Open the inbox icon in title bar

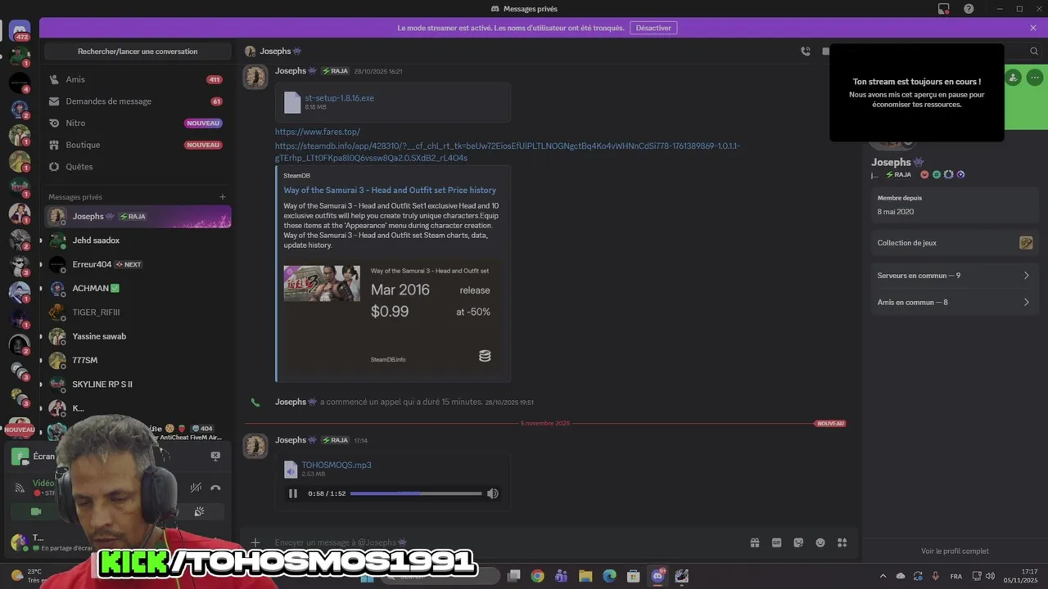tap(944, 9)
